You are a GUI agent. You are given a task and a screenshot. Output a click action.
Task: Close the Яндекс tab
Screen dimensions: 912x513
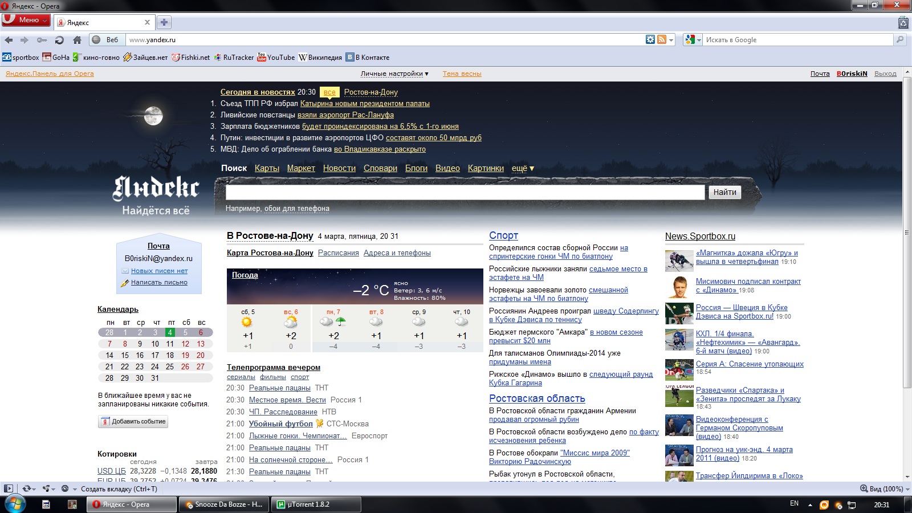[x=147, y=22]
